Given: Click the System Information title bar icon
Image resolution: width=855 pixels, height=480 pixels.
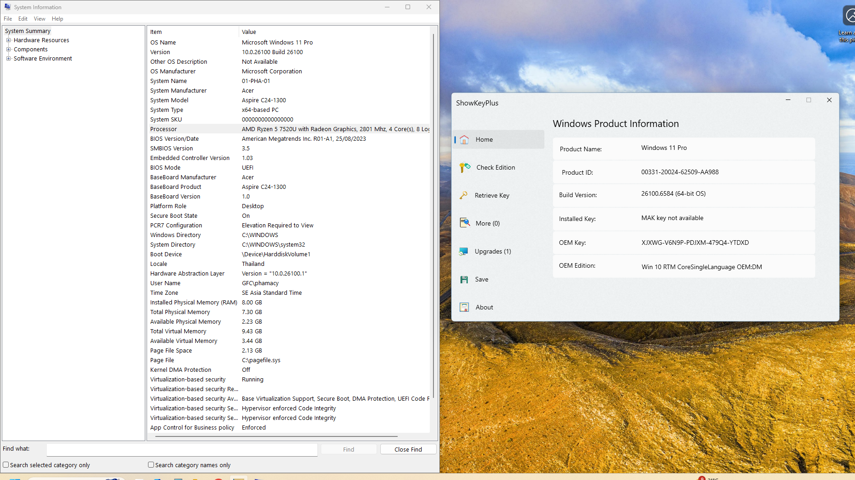Looking at the screenshot, I should tap(7, 7).
